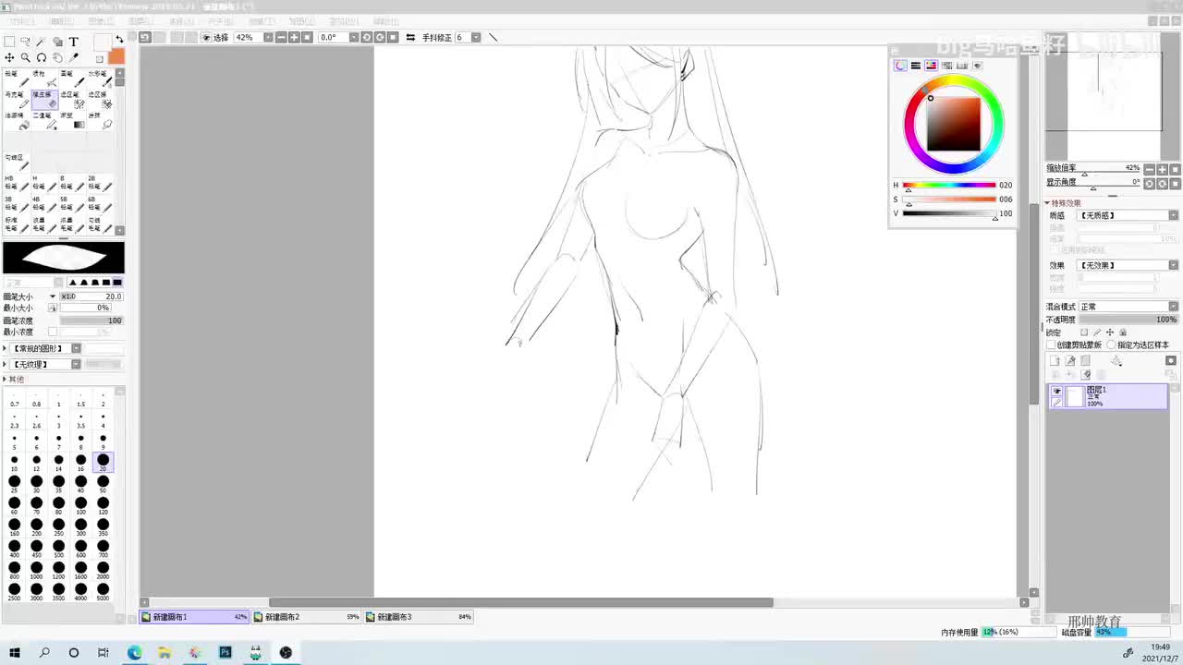Open taskbar search
Viewport: 1183px width, 665px height.
click(x=44, y=652)
